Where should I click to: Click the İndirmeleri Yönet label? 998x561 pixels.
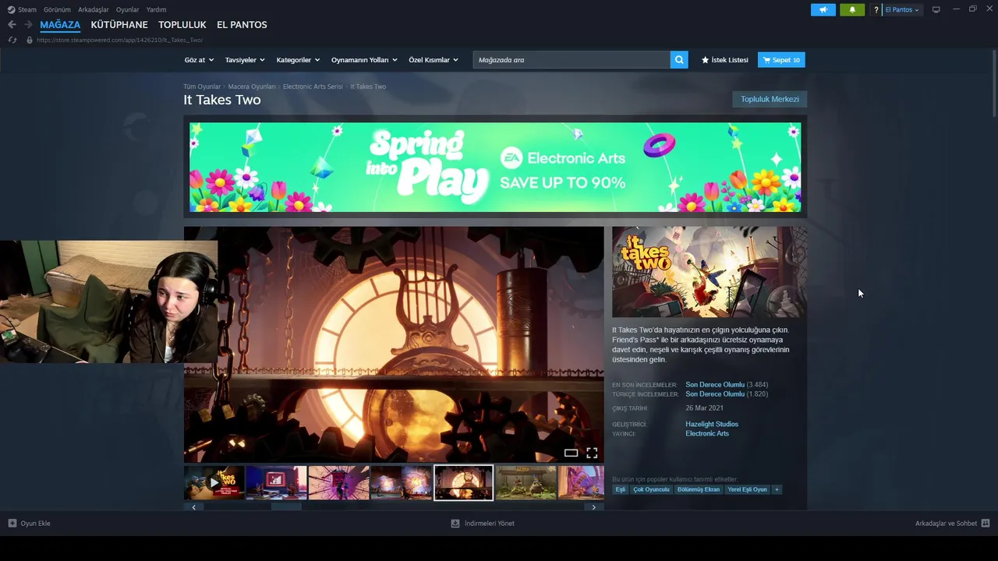pos(490,524)
